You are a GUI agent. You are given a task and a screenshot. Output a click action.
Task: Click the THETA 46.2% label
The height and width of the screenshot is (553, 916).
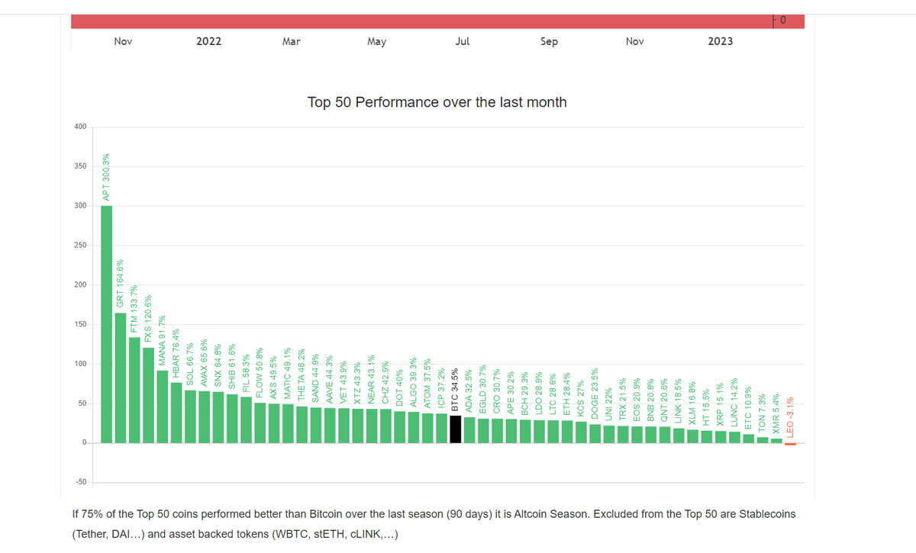point(302,375)
